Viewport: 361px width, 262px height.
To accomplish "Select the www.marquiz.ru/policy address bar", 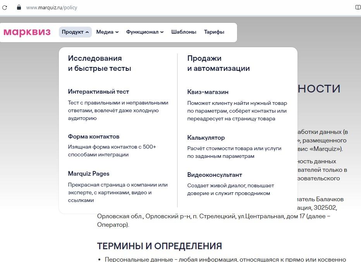I will coord(52,8).
